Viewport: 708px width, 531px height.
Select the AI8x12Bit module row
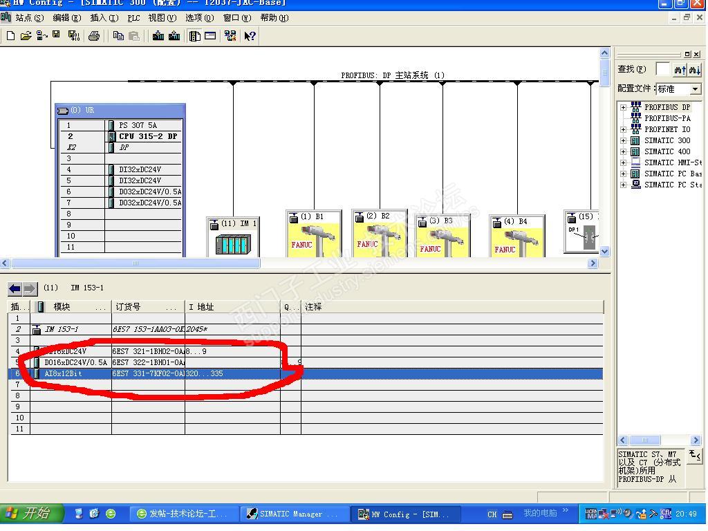click(x=307, y=374)
